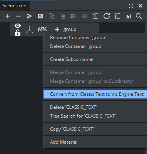Add a container with the plus toolbar icon

8,16
